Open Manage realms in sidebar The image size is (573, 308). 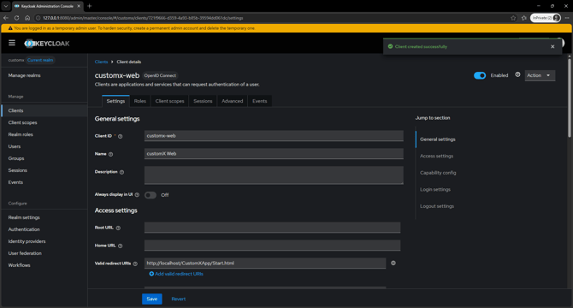click(x=25, y=75)
